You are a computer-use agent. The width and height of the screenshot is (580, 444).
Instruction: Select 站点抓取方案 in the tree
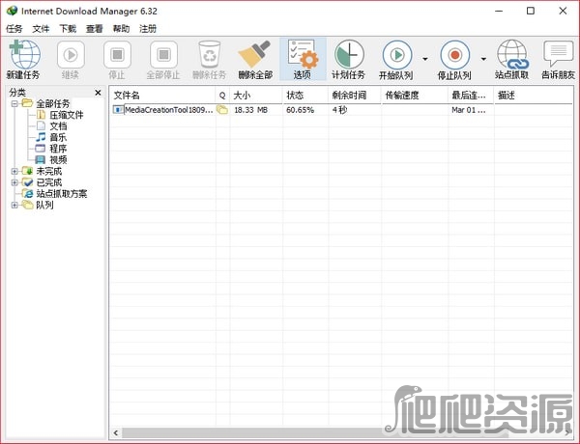coord(62,194)
